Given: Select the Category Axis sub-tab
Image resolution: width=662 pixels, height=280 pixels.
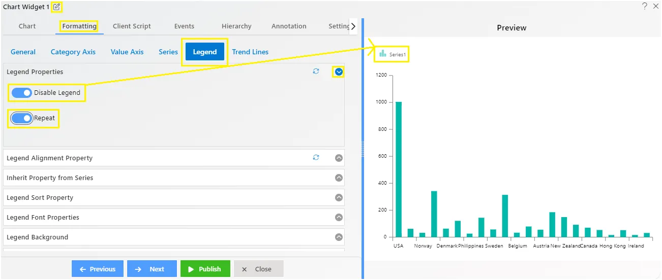Looking at the screenshot, I should (73, 52).
